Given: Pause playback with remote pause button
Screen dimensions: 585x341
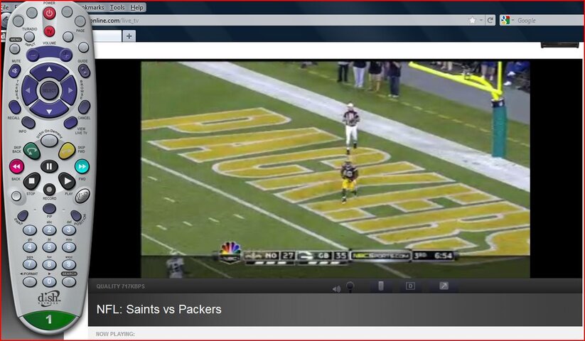Looking at the screenshot, I should tap(49, 166).
